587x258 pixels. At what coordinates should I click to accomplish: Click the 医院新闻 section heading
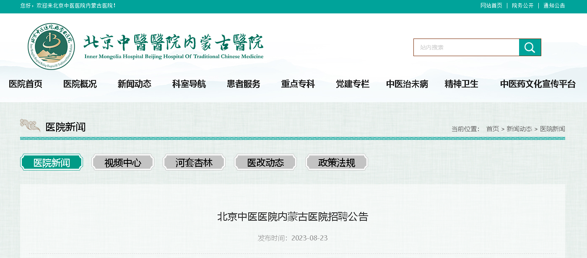tap(65, 127)
